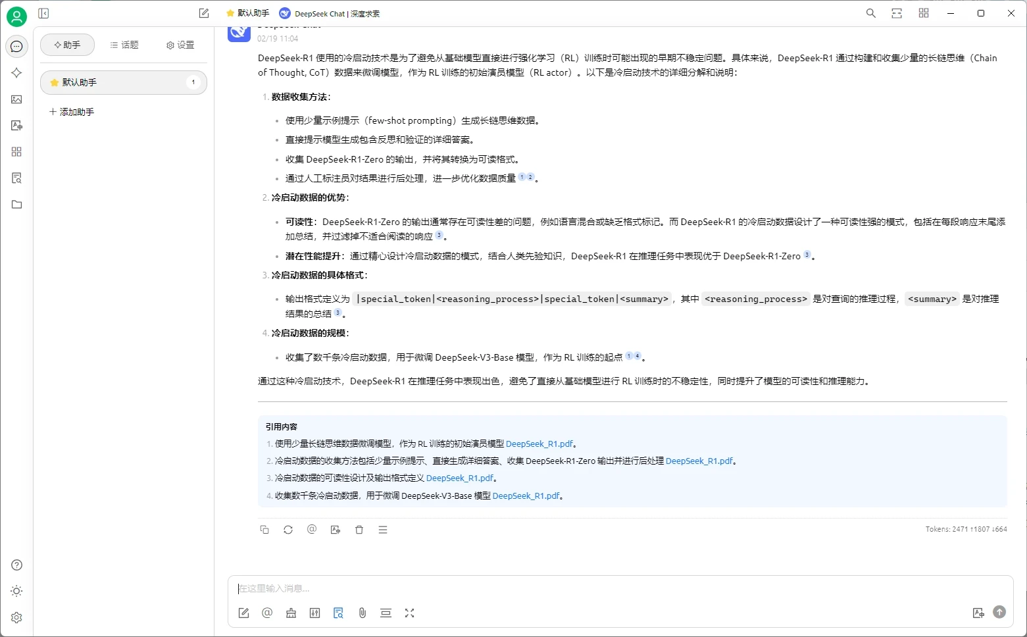Screen dimensions: 1027x637
Task: Open DeepSeek_R1.pdf link in citation 4
Action: click(526, 496)
